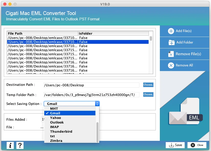
Task: Click the Temp Folder Path text field
Action: point(91,95)
